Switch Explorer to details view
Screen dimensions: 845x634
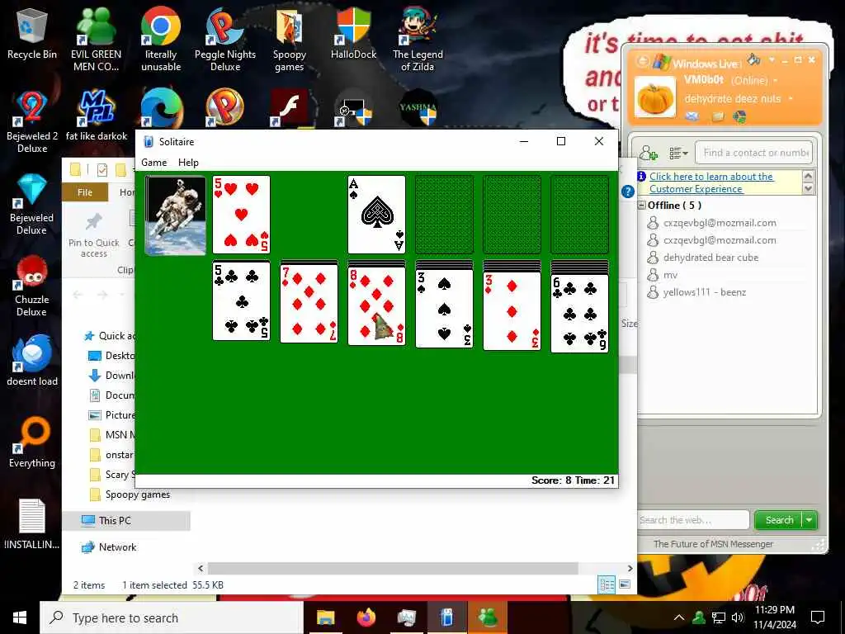[607, 584]
